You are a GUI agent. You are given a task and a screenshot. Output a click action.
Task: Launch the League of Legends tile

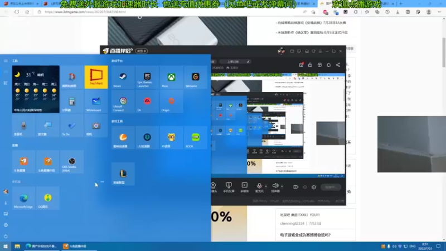click(123, 174)
